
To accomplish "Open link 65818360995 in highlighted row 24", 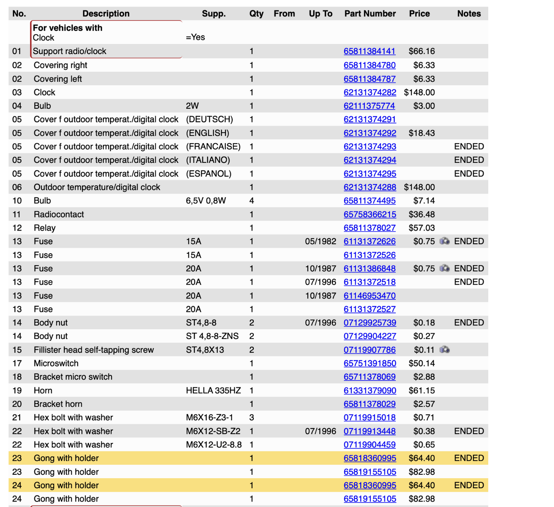I will (x=370, y=486).
